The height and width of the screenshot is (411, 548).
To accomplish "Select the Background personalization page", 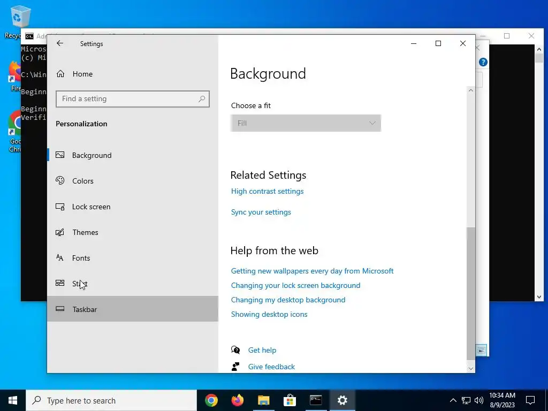I will pyautogui.click(x=133, y=155).
